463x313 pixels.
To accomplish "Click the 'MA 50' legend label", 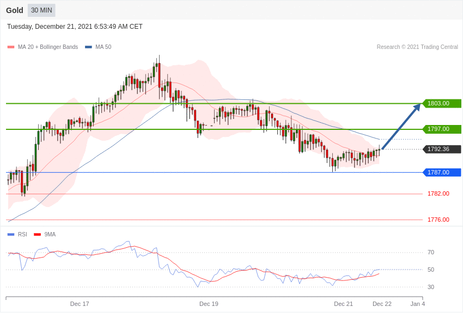I will (103, 47).
